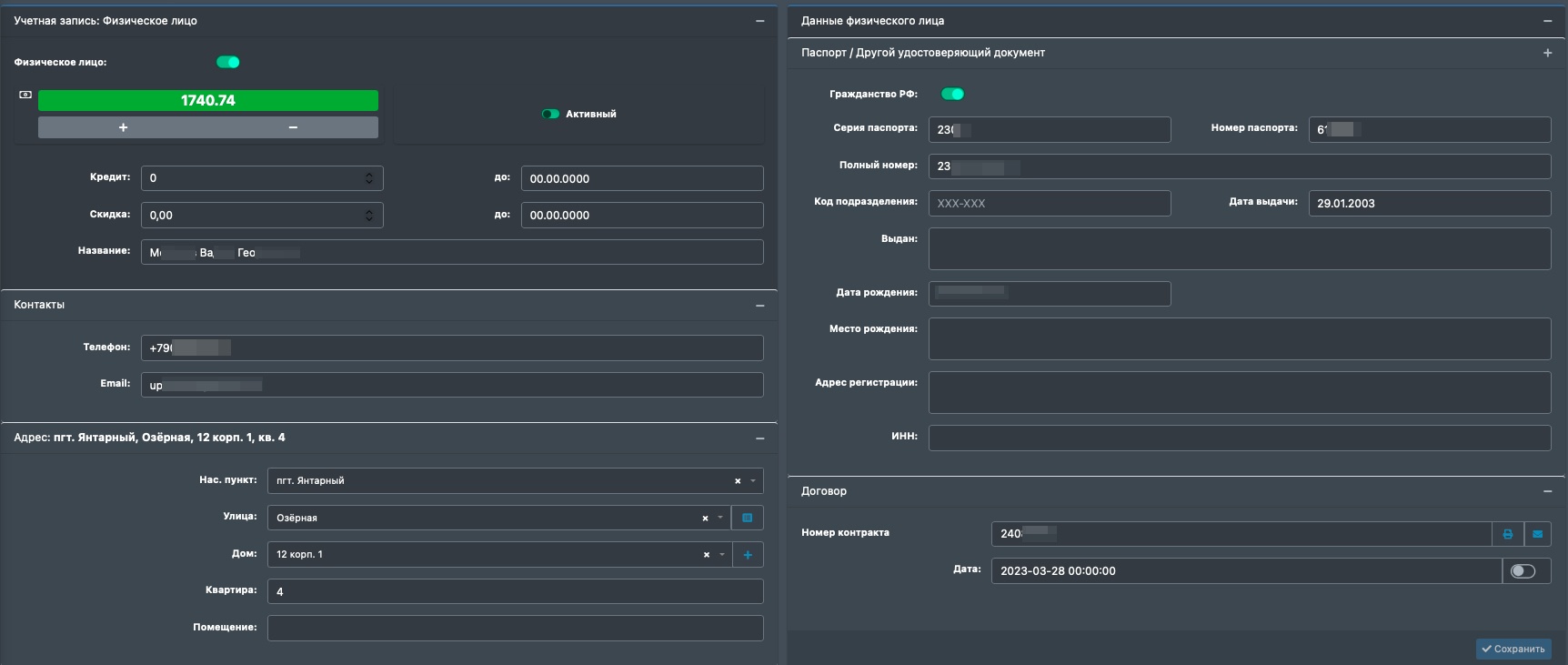The height and width of the screenshot is (665, 1568).
Task: Click into the Email field
Action: coord(452,385)
